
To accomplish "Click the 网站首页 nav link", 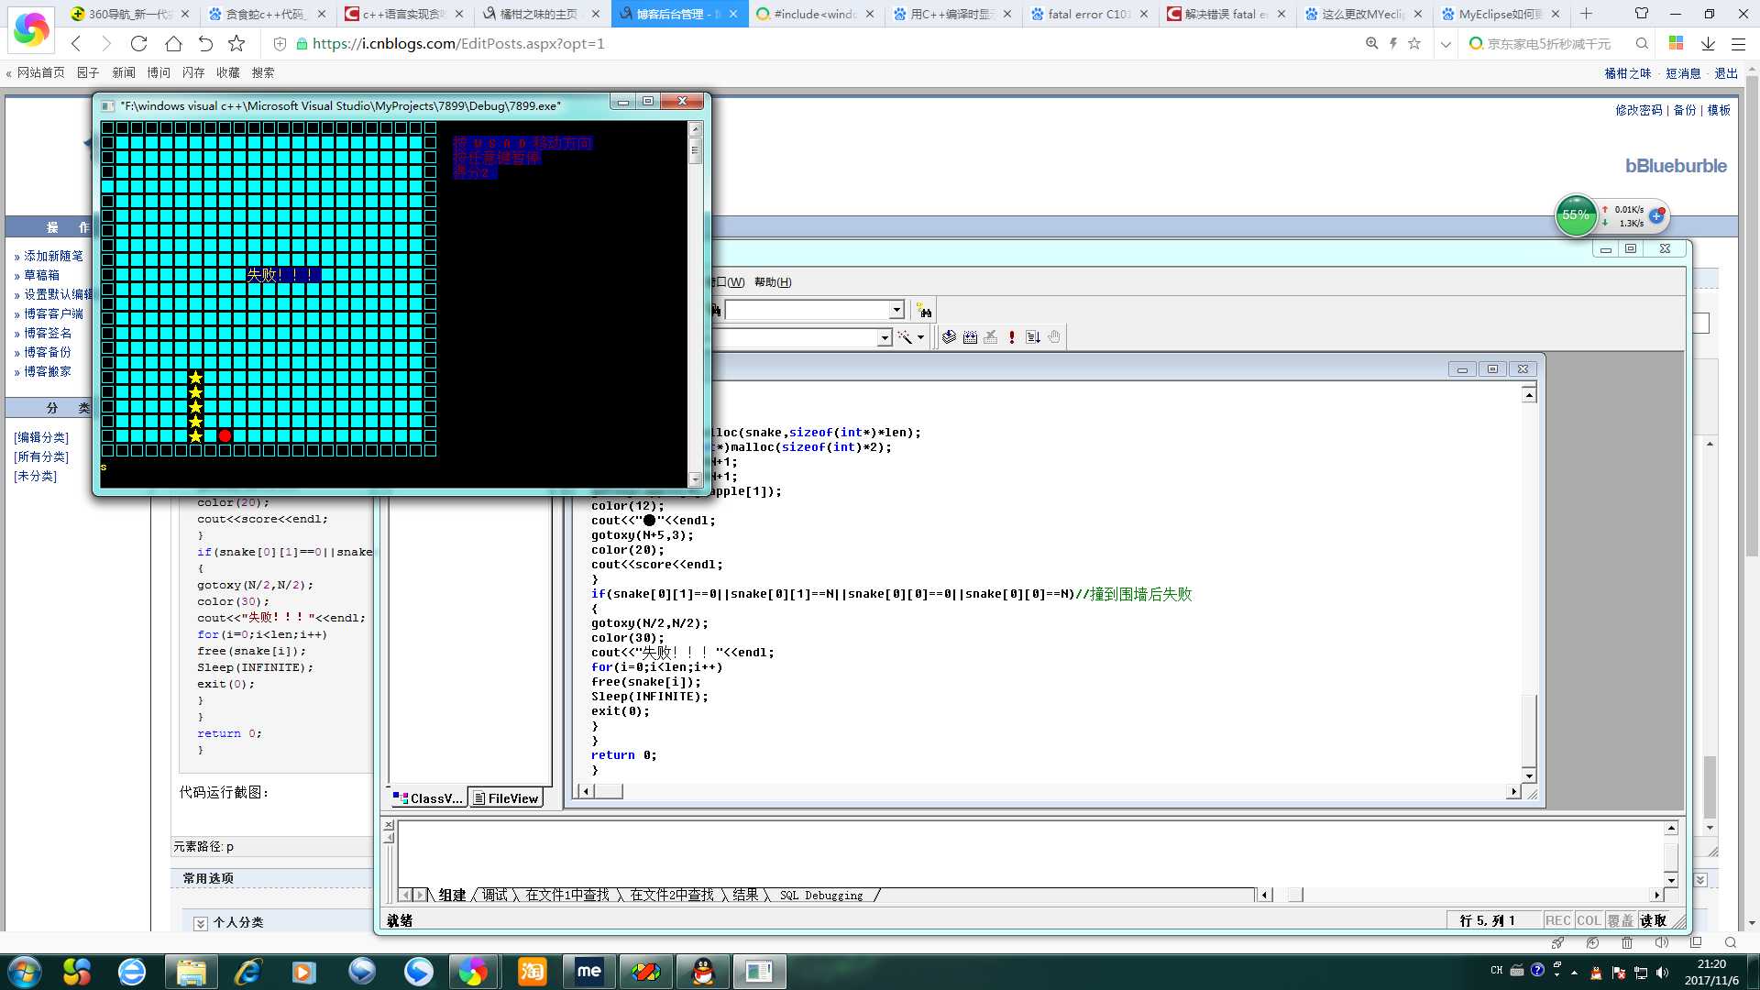I will [x=41, y=72].
